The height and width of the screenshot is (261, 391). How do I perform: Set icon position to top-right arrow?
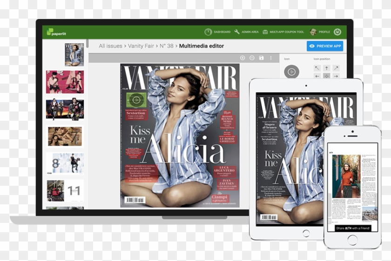tap(336, 68)
